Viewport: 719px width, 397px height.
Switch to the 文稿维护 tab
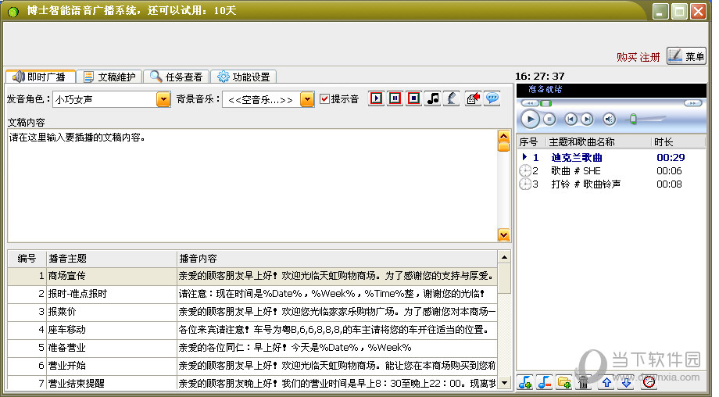pos(109,77)
